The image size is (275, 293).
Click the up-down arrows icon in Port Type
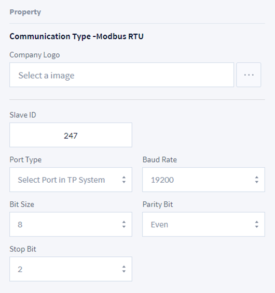pyautogui.click(x=124, y=180)
